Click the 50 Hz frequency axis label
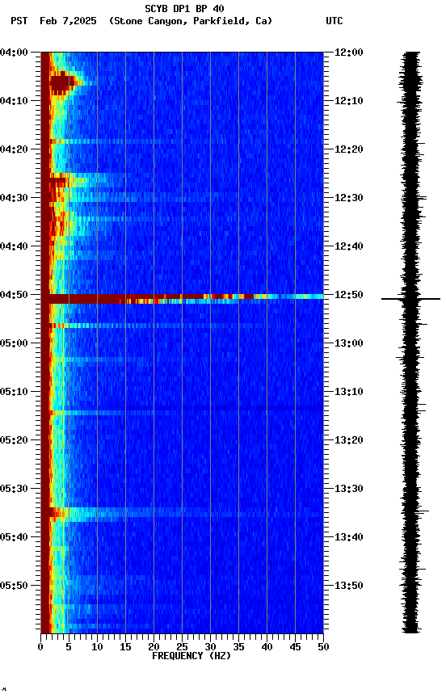Screen dimensions: 446x698 (x=323, y=647)
